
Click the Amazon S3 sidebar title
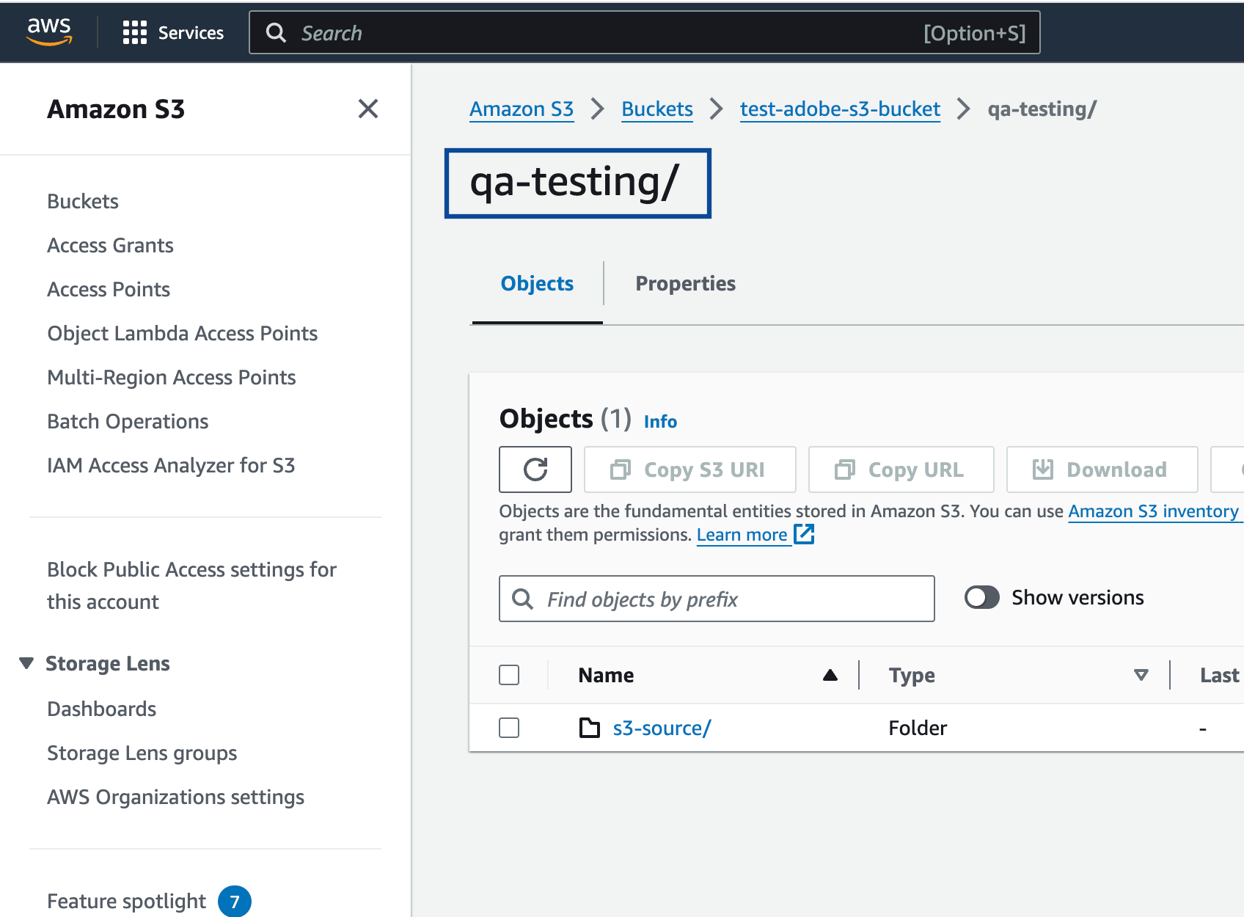pos(116,109)
